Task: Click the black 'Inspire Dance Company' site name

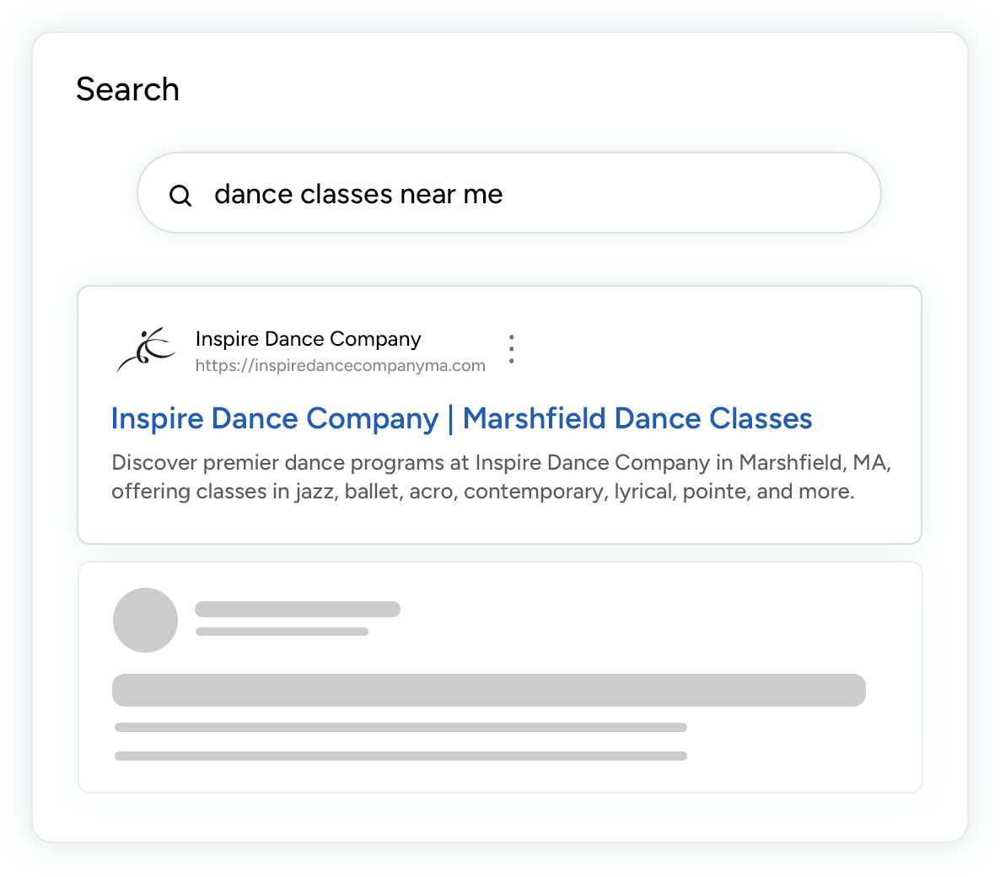Action: [x=308, y=339]
